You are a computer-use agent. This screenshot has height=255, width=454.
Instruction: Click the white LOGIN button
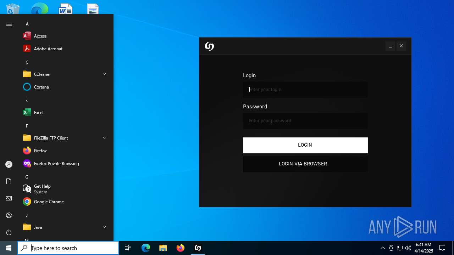click(305, 145)
